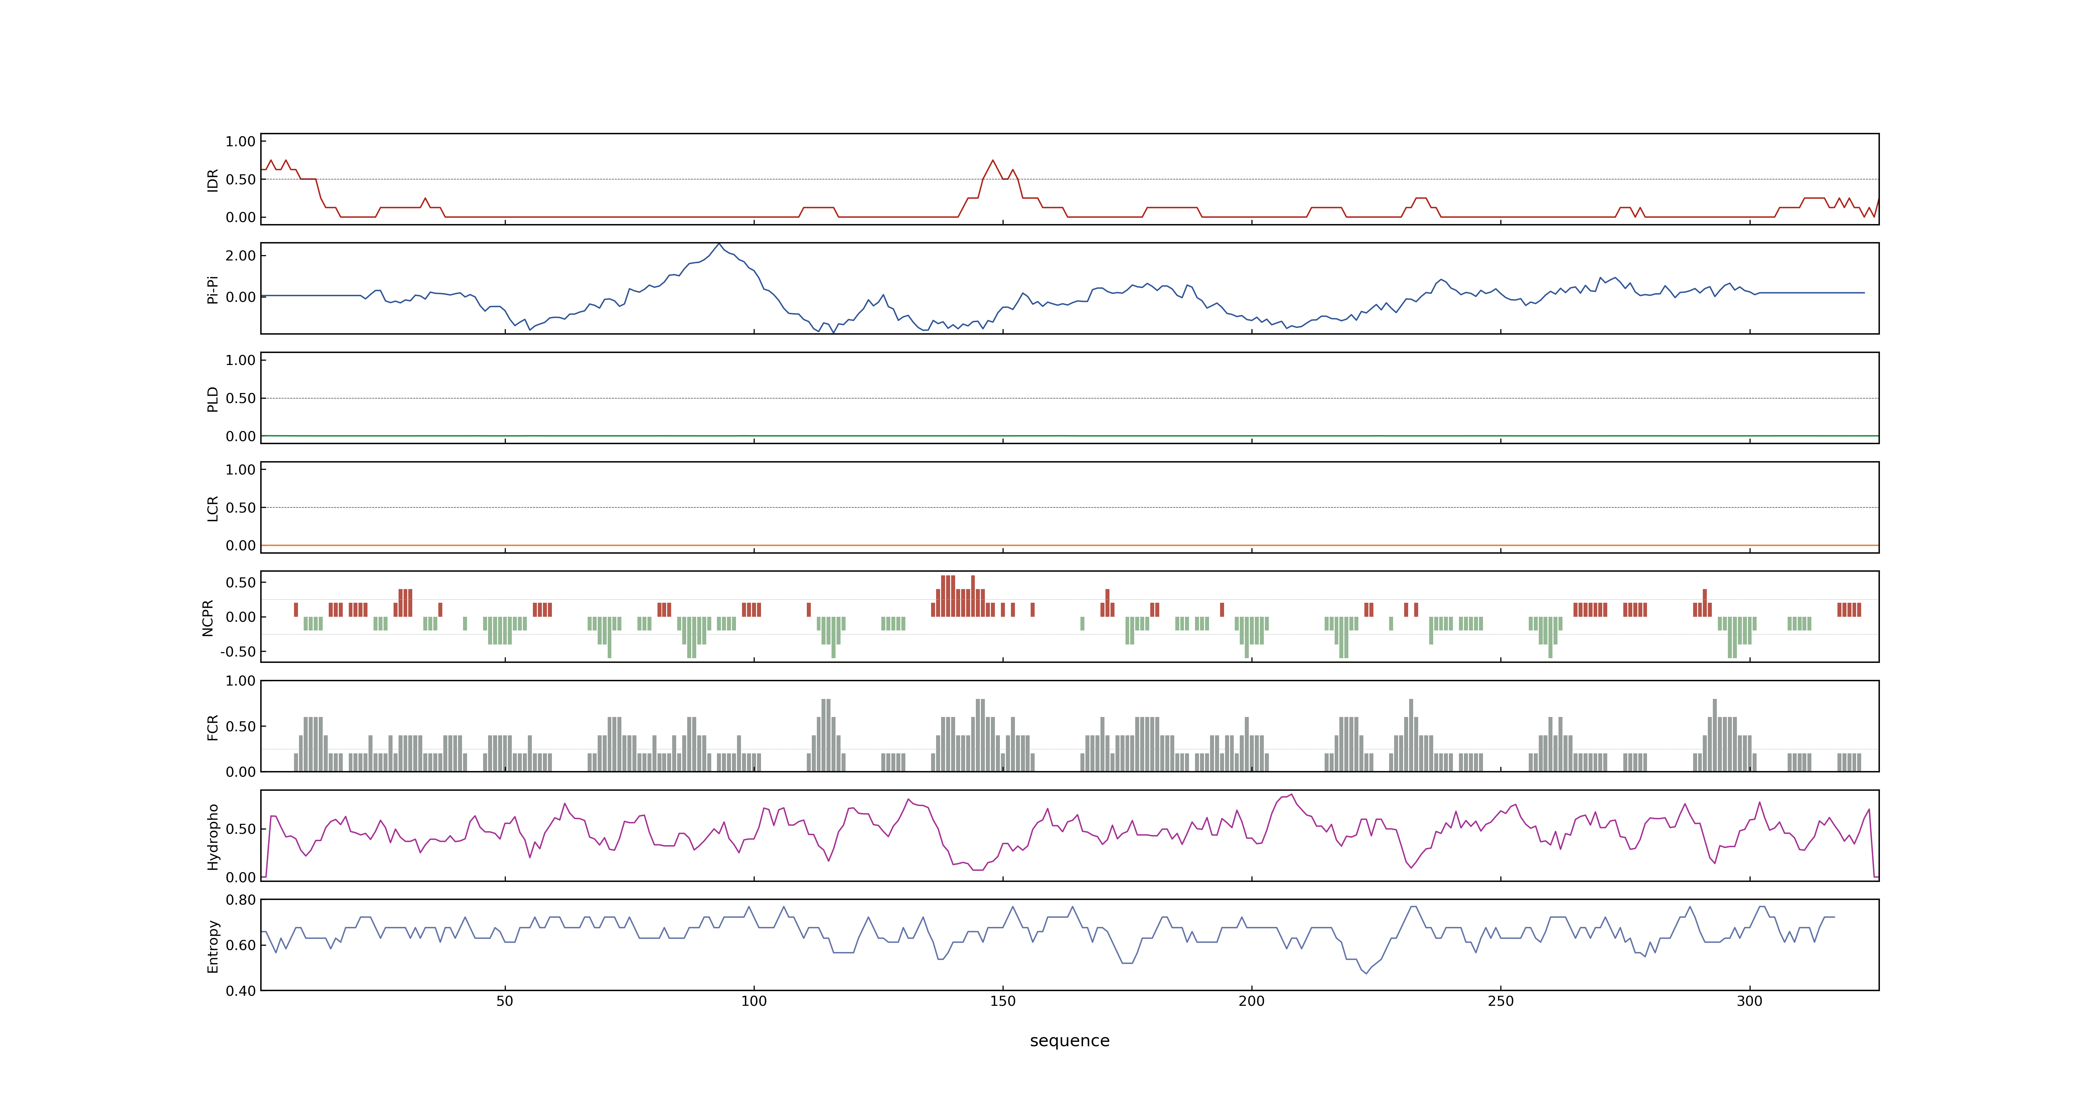Click the Hydropho dip near residue 145
2088x1113 pixels.
tap(978, 869)
